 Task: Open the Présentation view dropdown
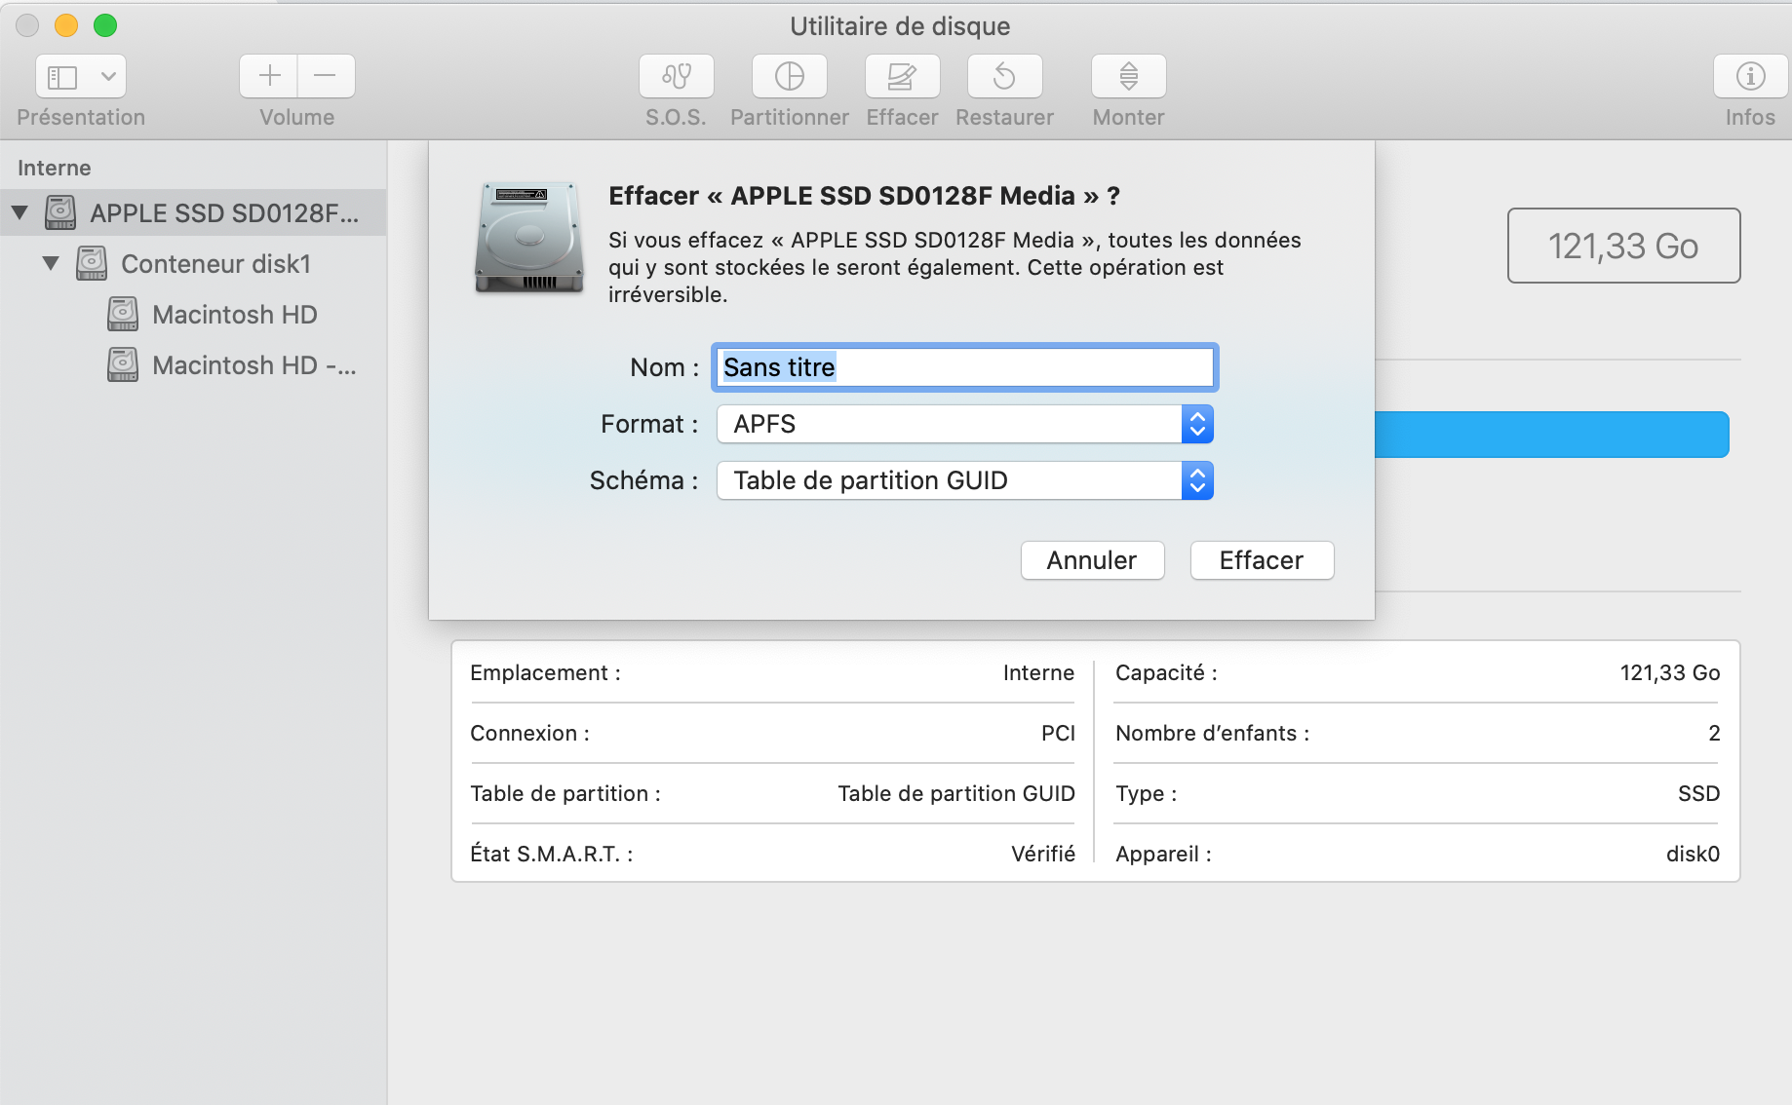tap(82, 76)
